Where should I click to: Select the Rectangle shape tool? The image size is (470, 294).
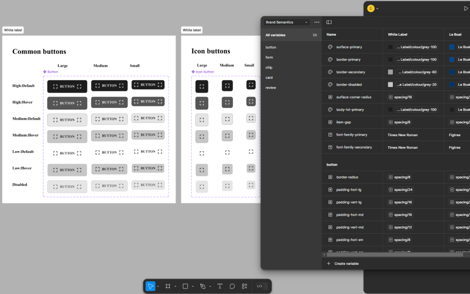coord(185,286)
